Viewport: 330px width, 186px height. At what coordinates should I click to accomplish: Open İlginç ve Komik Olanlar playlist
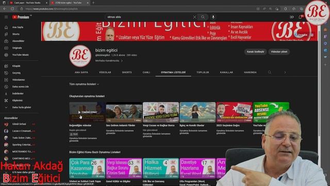(197, 113)
